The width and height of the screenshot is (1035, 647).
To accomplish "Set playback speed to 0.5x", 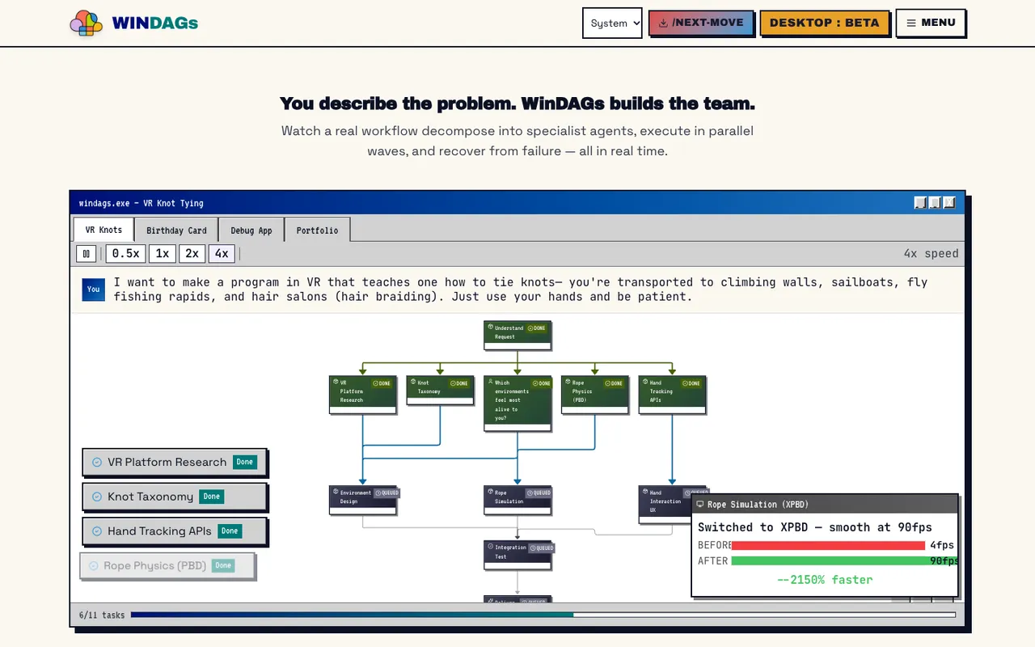I will tap(125, 253).
